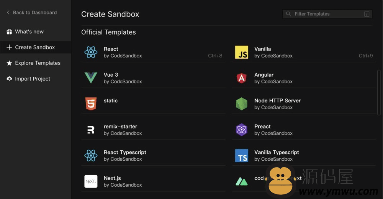Image resolution: width=383 pixels, height=199 pixels.
Task: Click the Vanilla JS yellow logo
Action: click(242, 52)
